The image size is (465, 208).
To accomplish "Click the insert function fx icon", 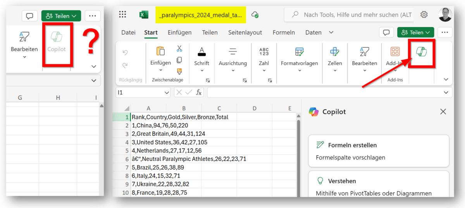I will point(199,92).
